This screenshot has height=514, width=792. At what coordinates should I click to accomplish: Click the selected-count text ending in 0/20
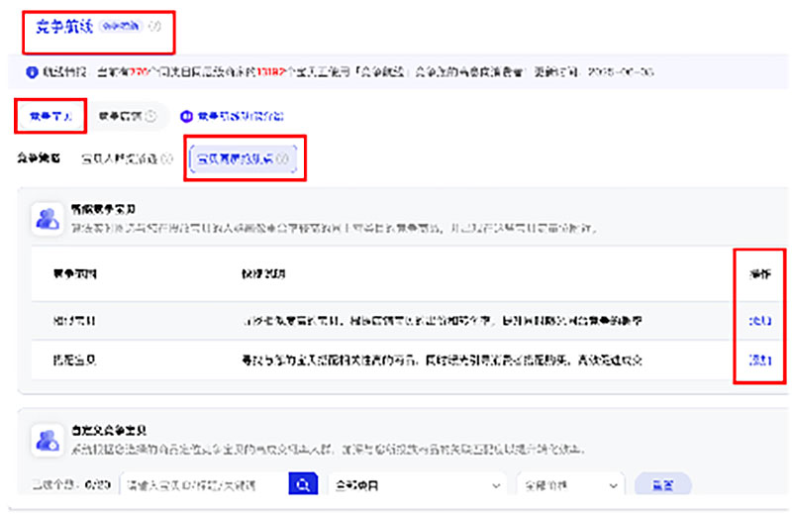pos(71,485)
